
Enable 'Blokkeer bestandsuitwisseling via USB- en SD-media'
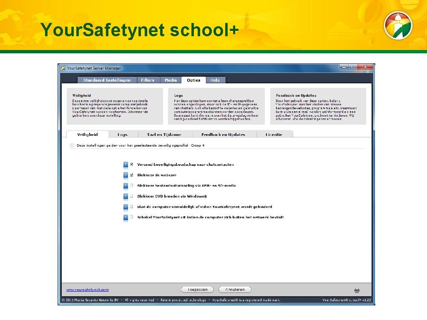(131, 185)
